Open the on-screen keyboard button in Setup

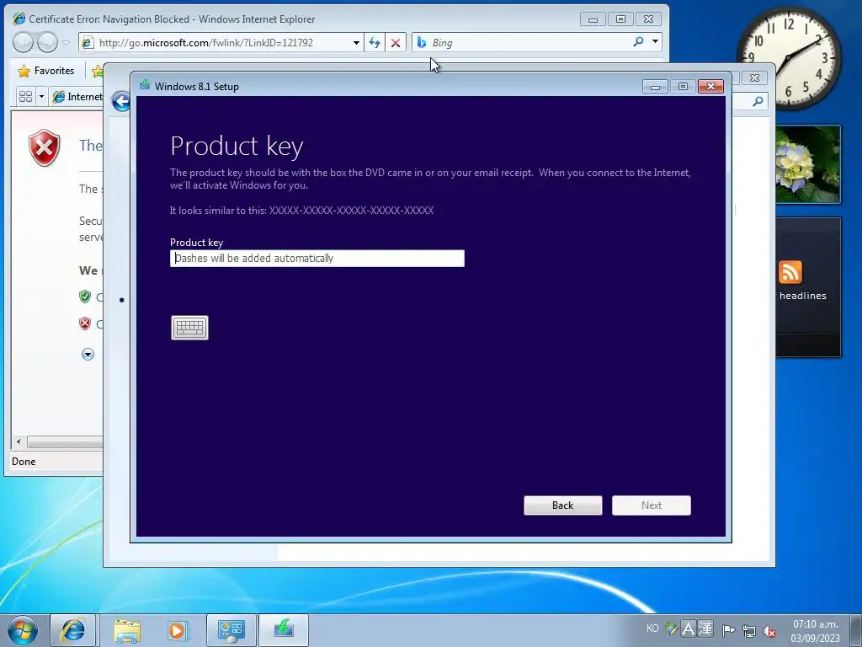(189, 328)
